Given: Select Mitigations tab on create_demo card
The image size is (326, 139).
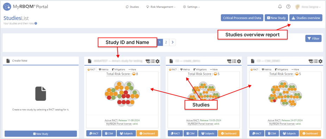Looking at the screenshot, I should coord(200,69).
